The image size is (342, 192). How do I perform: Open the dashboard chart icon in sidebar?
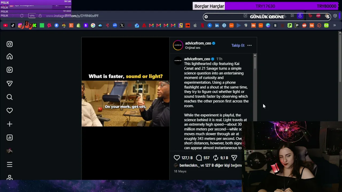(10, 138)
